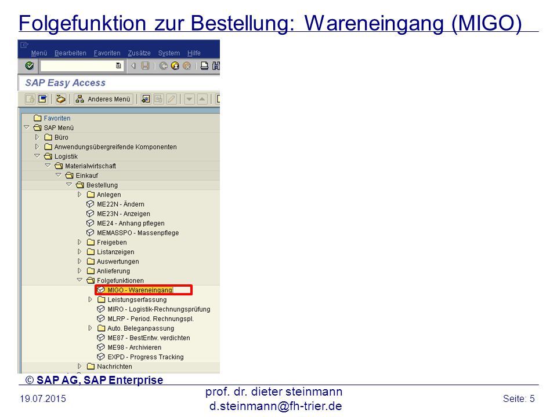Viewport: 557px width, 417px height.
Task: Open the SAP window system menu icon
Action: (x=24, y=45)
